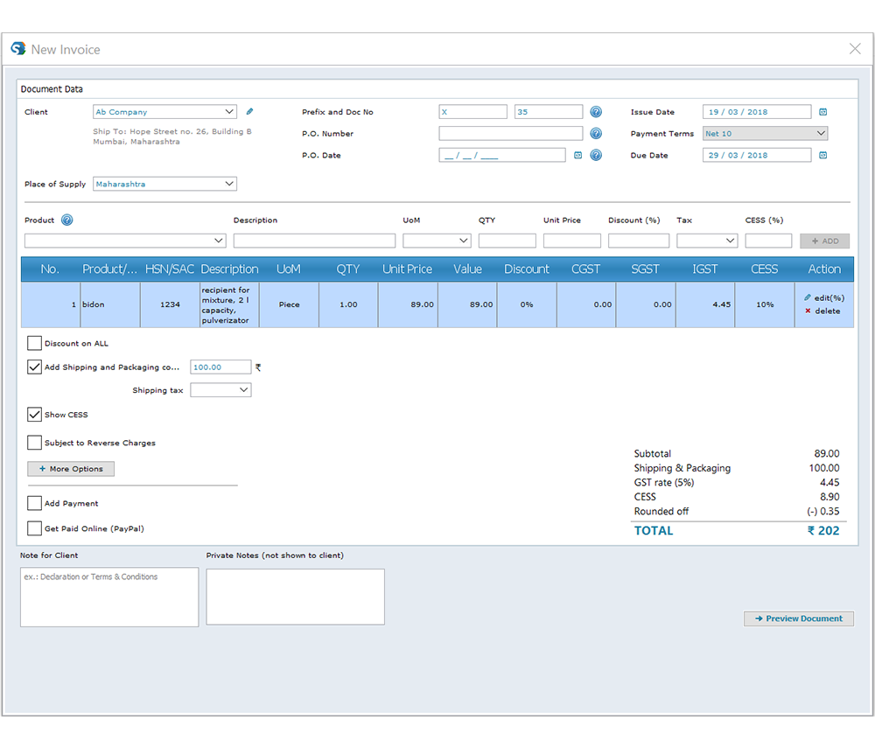Screen dimensions: 875x748
Task: Uncheck the Show CESS checkbox
Action: [35, 415]
